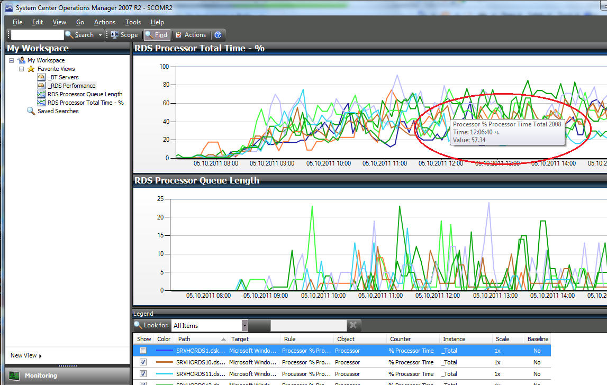
Task: Select RDS Processor Queue Length tree item
Action: tap(85, 94)
